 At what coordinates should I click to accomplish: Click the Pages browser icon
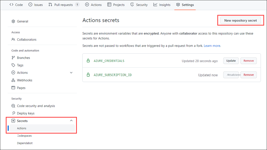click(13, 88)
